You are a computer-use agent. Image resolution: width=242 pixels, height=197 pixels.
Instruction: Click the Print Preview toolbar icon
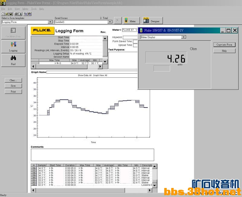pyautogui.click(x=20, y=14)
